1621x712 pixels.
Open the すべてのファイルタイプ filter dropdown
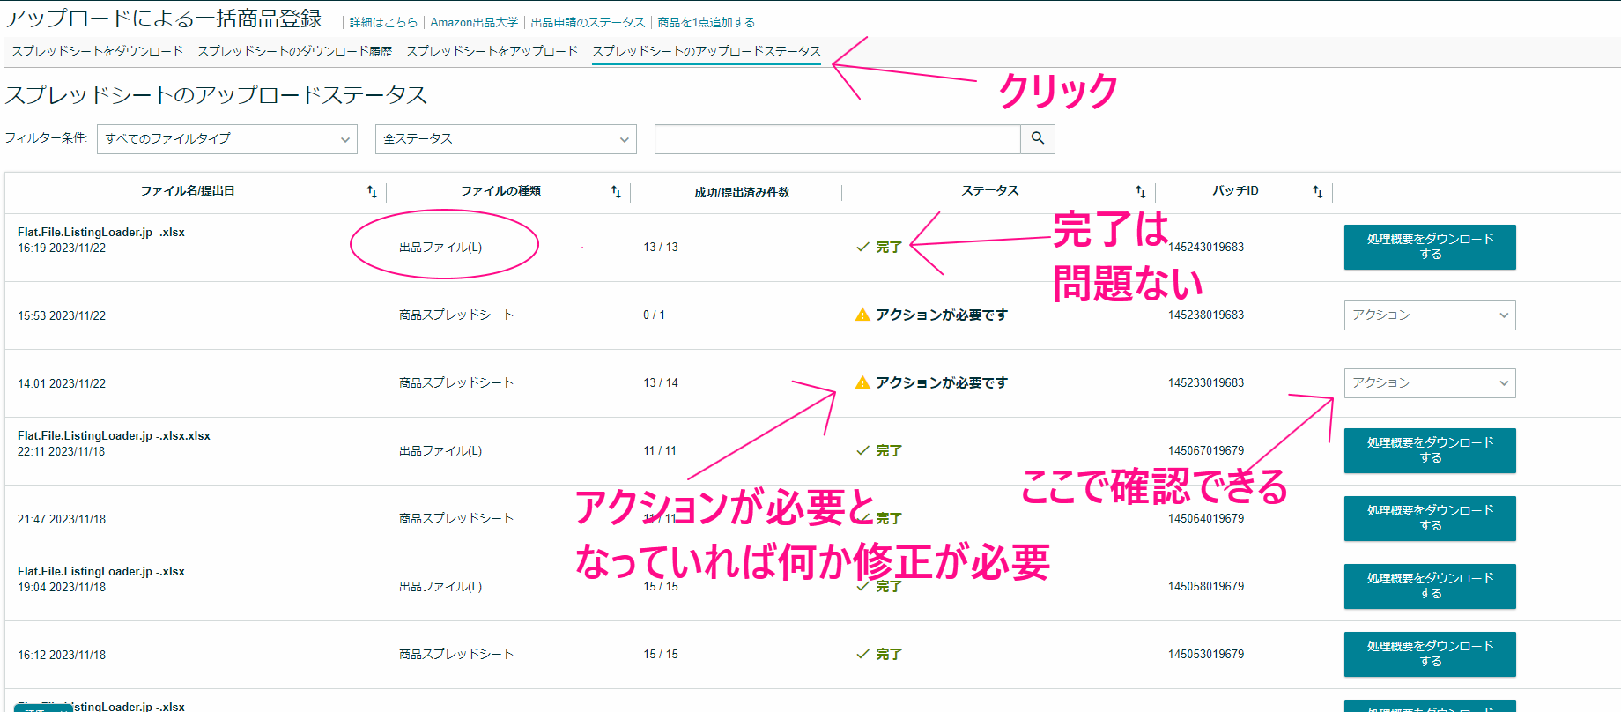226,139
